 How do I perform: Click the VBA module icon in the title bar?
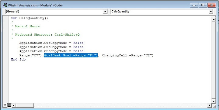[x=5, y=5]
